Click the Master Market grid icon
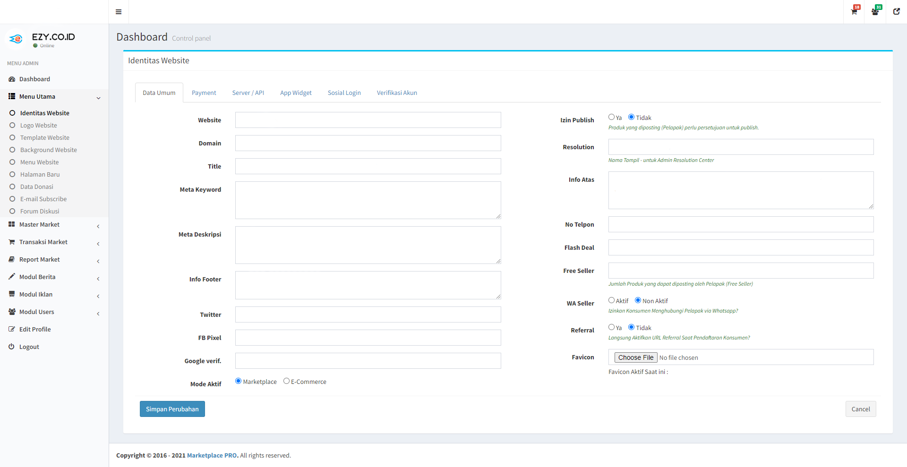Image resolution: width=907 pixels, height=467 pixels. click(12, 224)
